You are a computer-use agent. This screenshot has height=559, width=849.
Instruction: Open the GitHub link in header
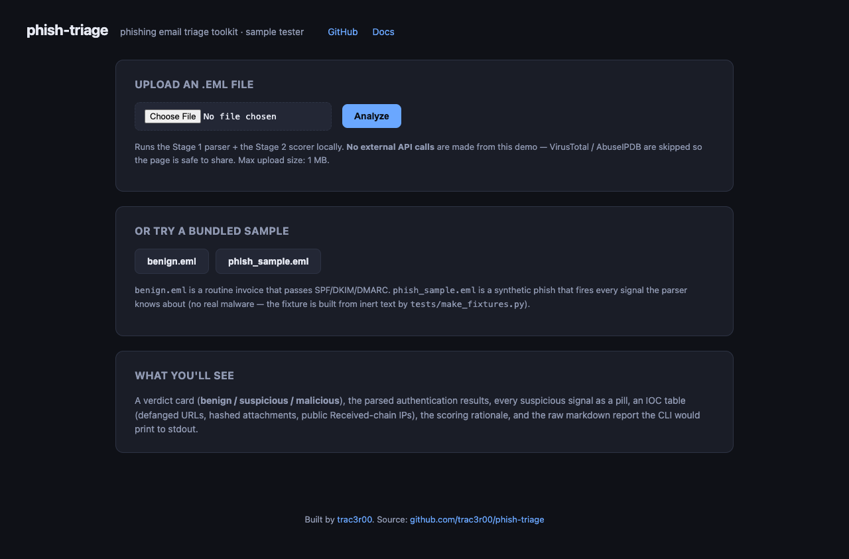[342, 32]
